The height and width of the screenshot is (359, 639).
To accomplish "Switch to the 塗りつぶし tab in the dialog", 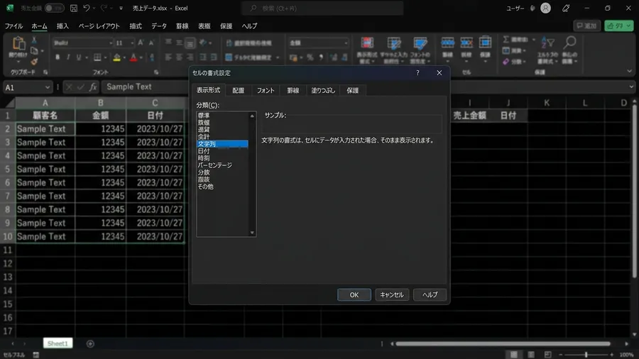I will pos(323,90).
